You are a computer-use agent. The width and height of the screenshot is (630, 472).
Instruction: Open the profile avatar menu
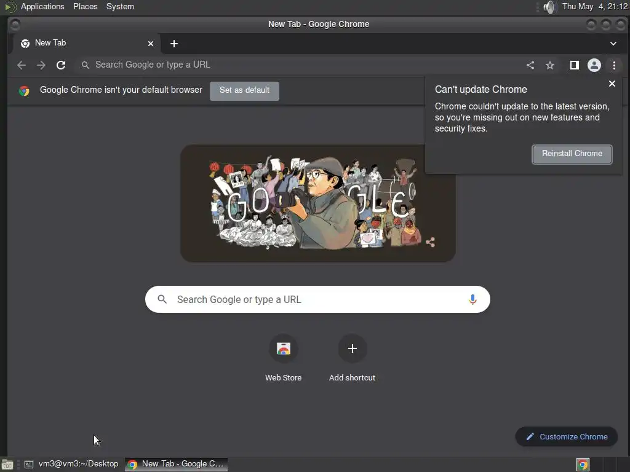click(x=594, y=65)
